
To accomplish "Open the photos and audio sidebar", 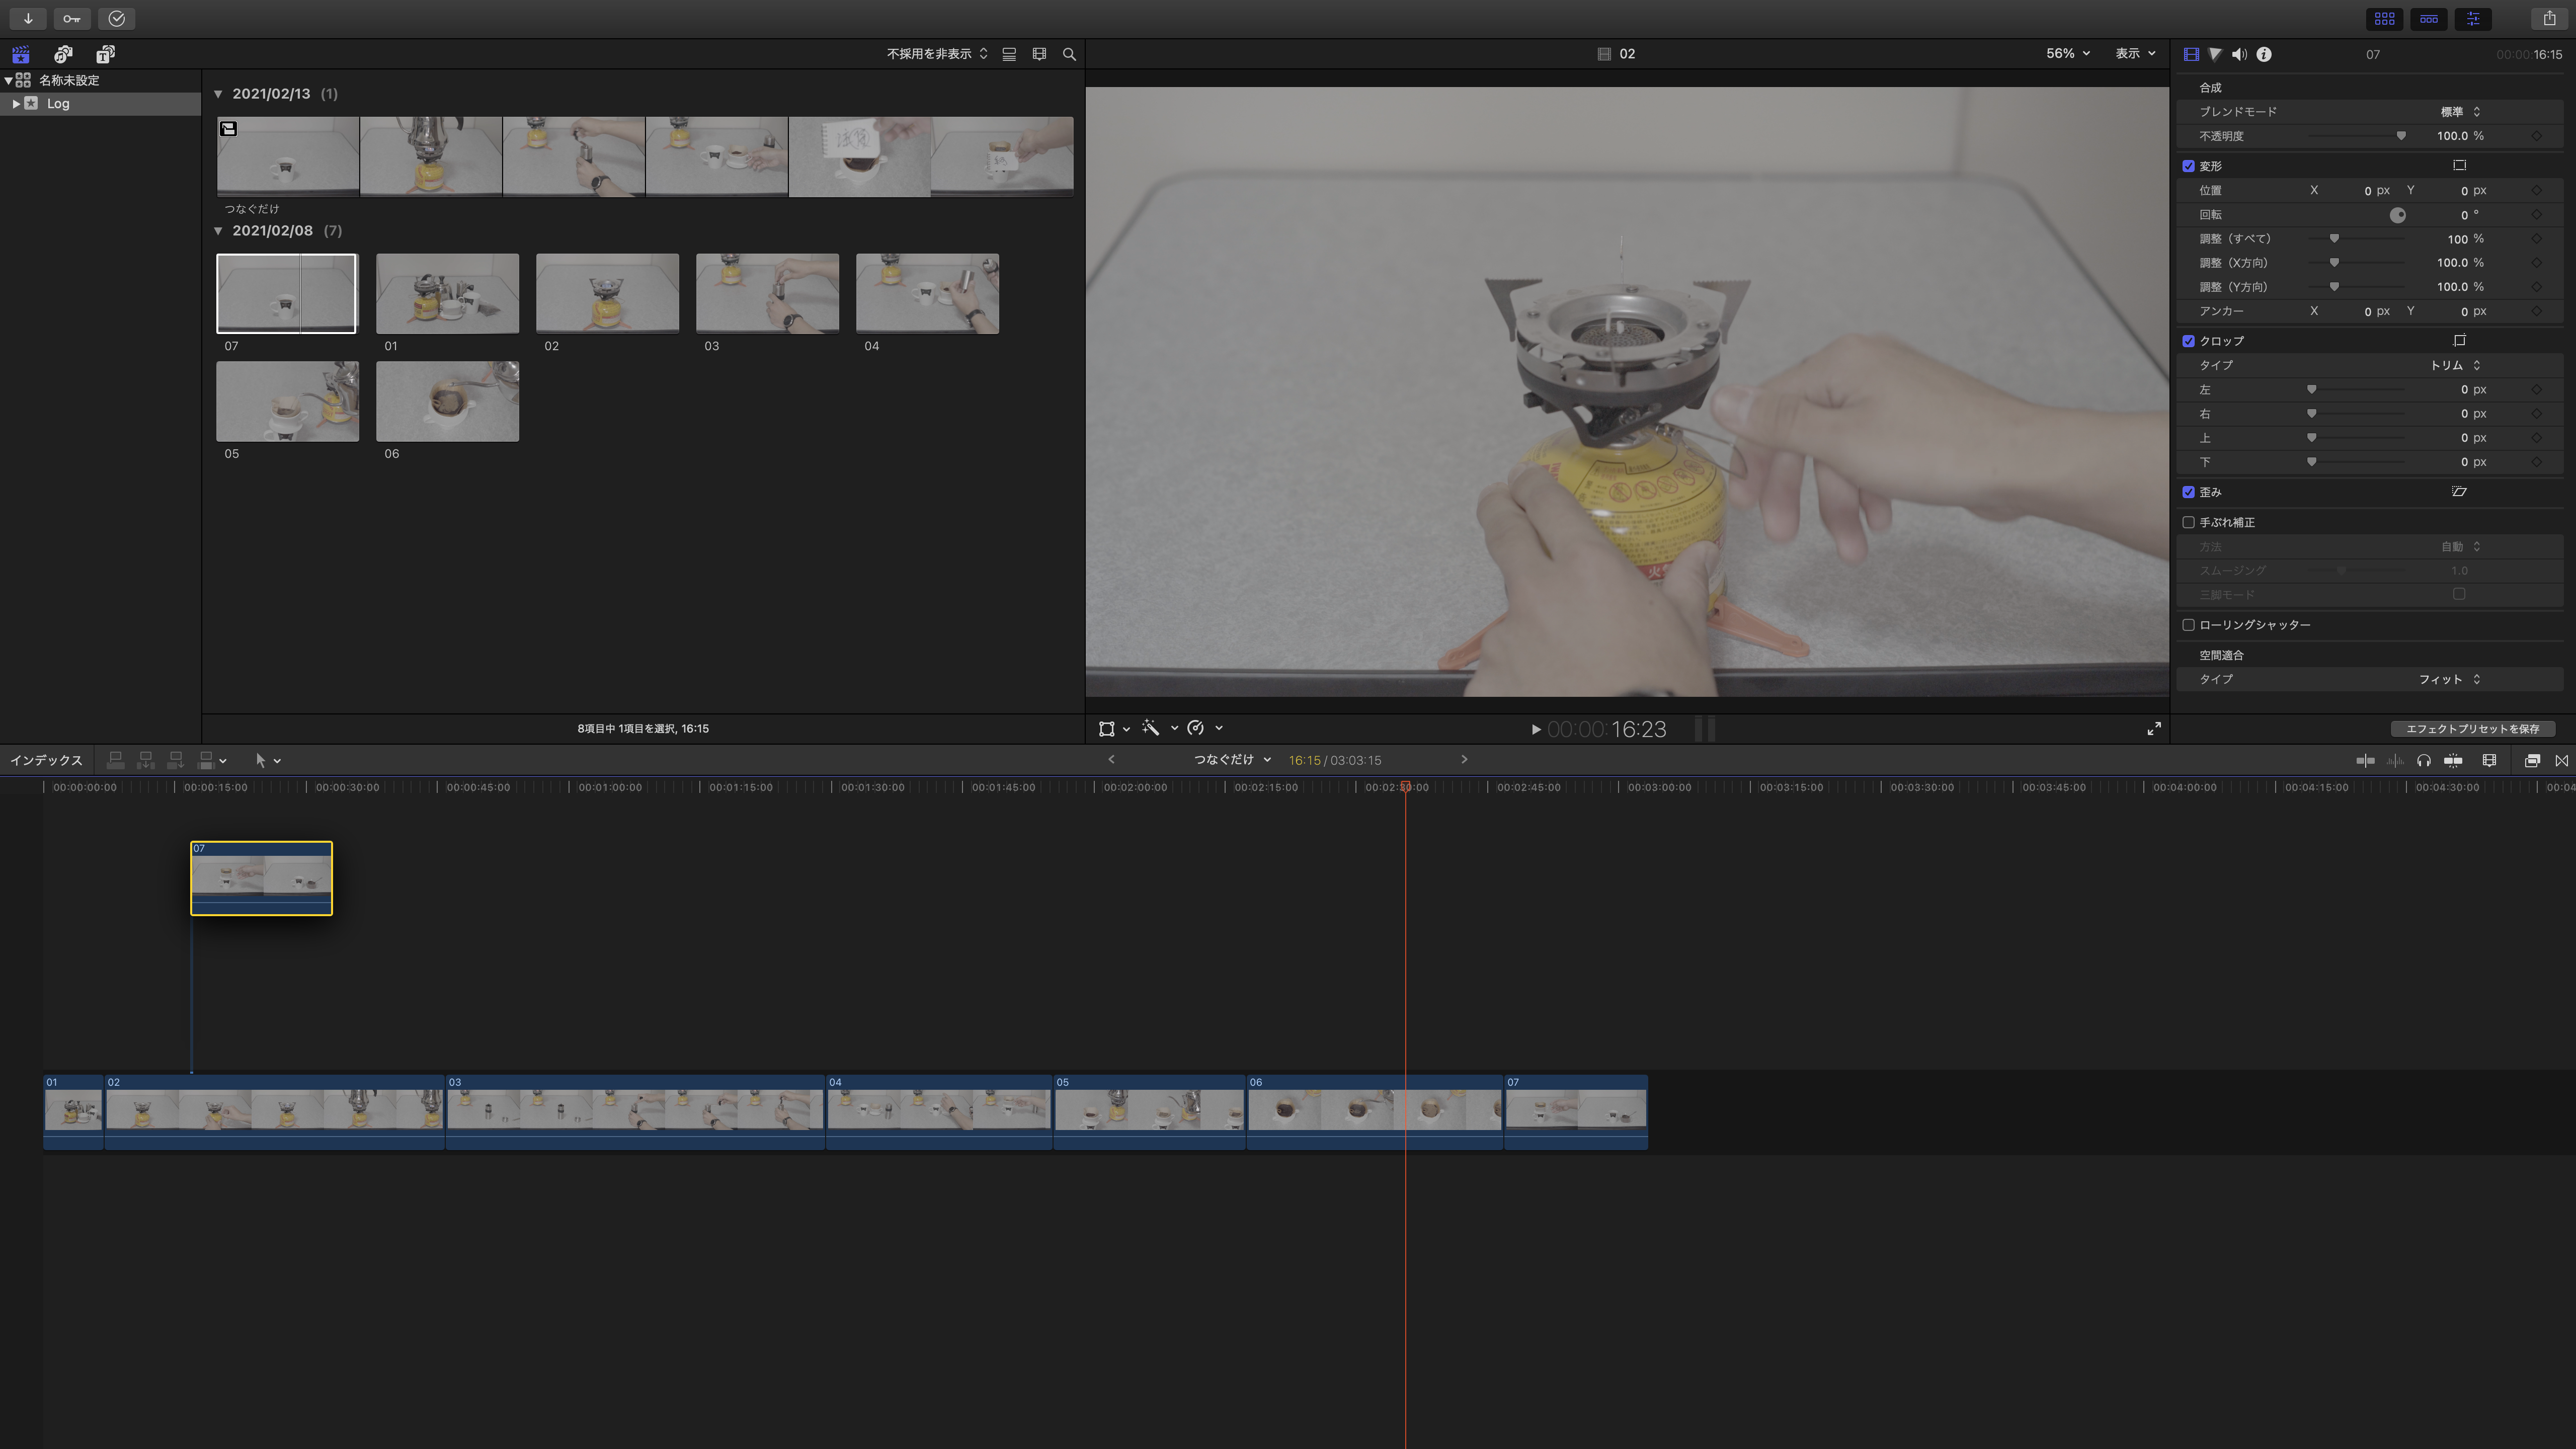I will (x=63, y=54).
